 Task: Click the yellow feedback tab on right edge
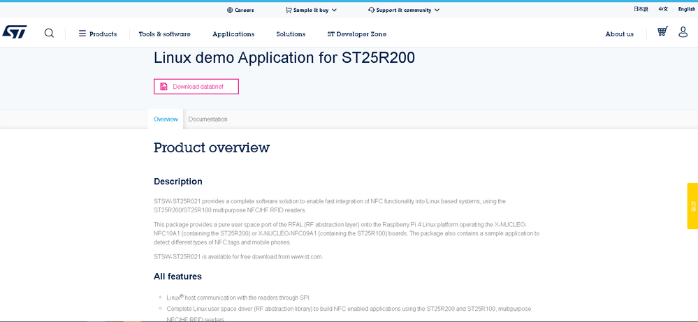pyautogui.click(x=692, y=206)
